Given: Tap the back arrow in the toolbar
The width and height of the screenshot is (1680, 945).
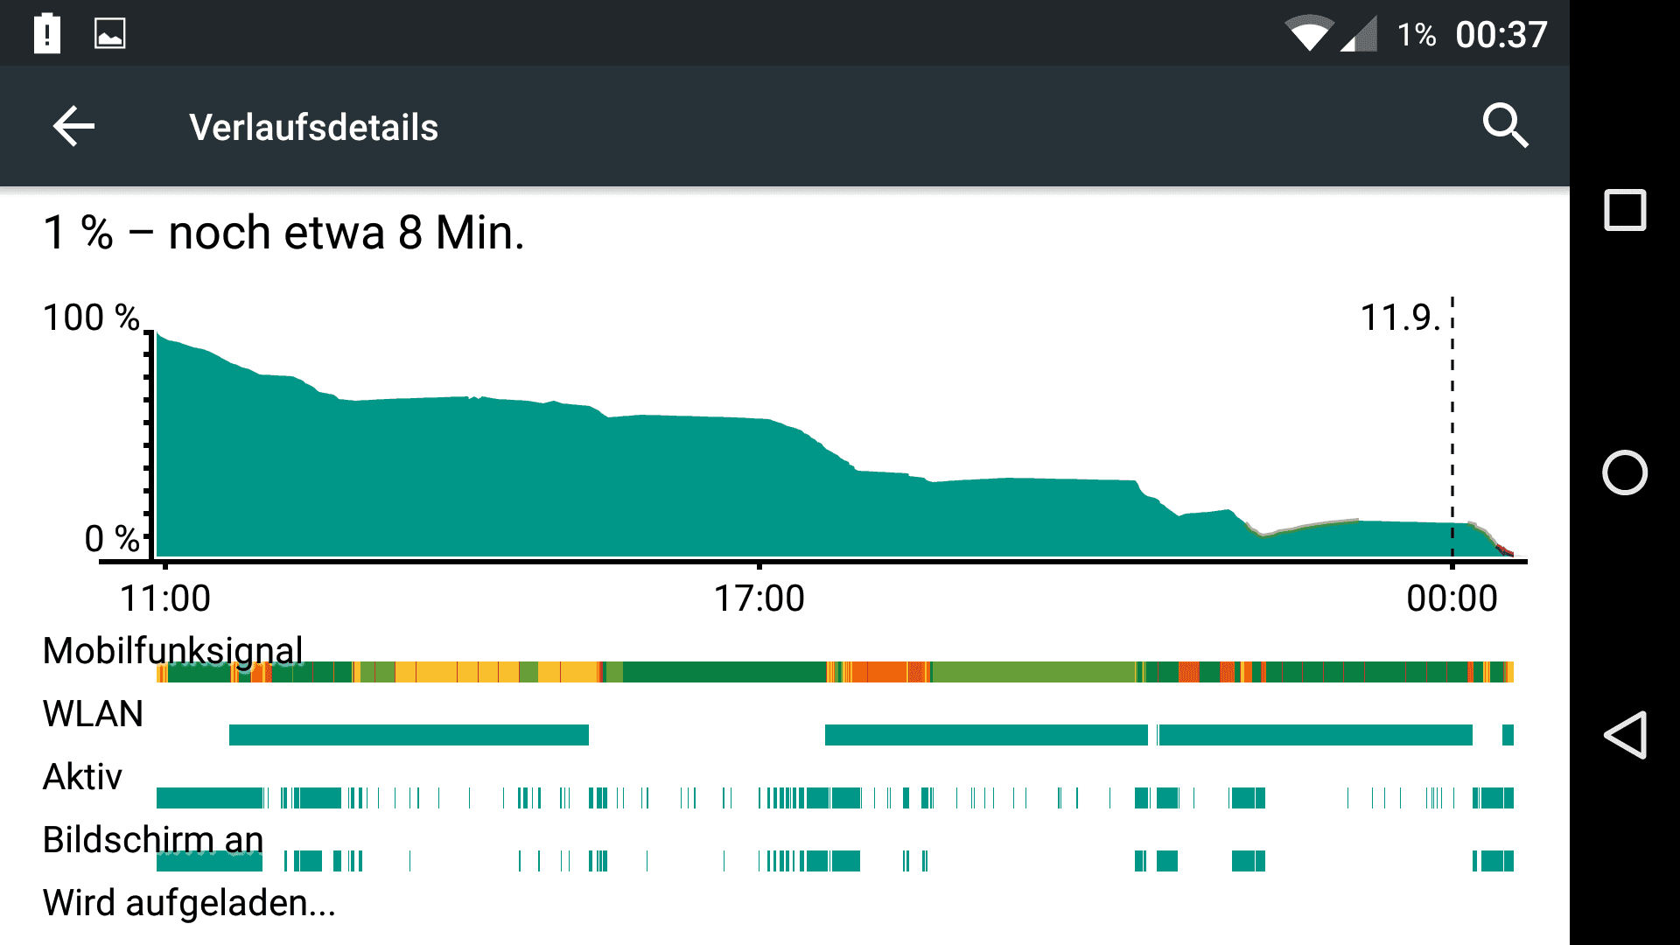Looking at the screenshot, I should pos(73,127).
